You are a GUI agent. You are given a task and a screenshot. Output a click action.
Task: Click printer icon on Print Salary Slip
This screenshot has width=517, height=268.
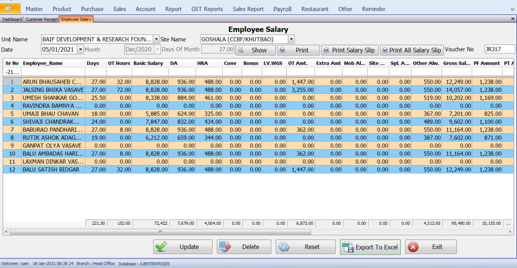[x=326, y=50]
